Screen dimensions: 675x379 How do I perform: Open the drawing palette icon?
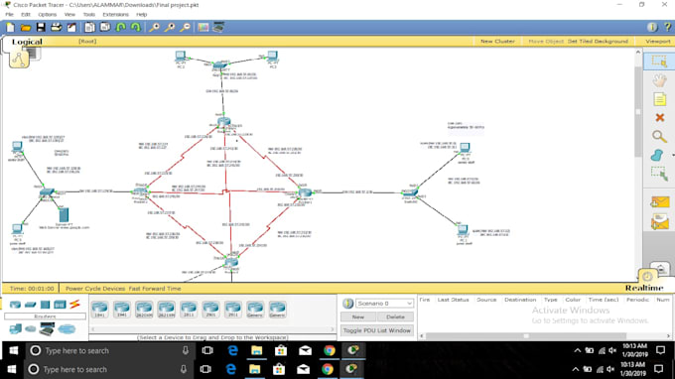point(202,28)
